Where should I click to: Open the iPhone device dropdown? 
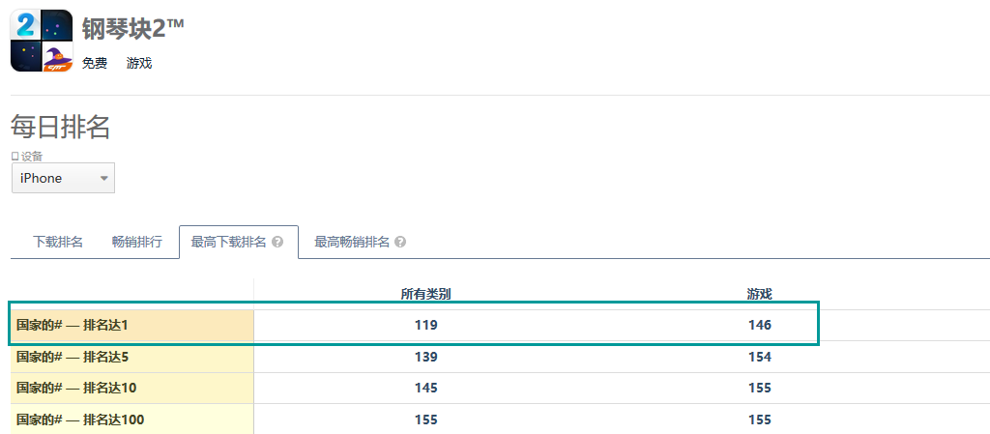(x=63, y=178)
